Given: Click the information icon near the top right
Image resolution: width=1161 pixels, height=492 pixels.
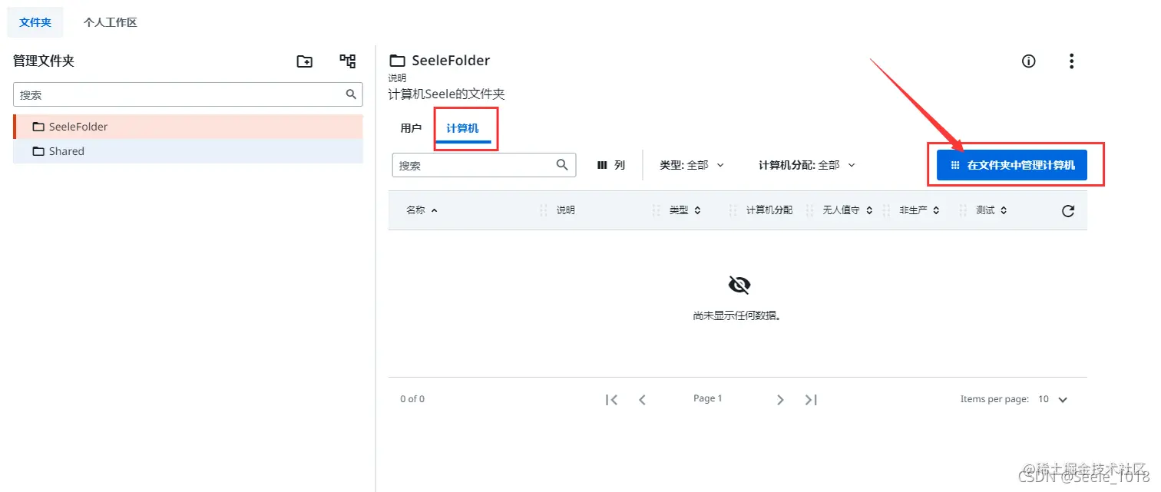Looking at the screenshot, I should click(1028, 61).
